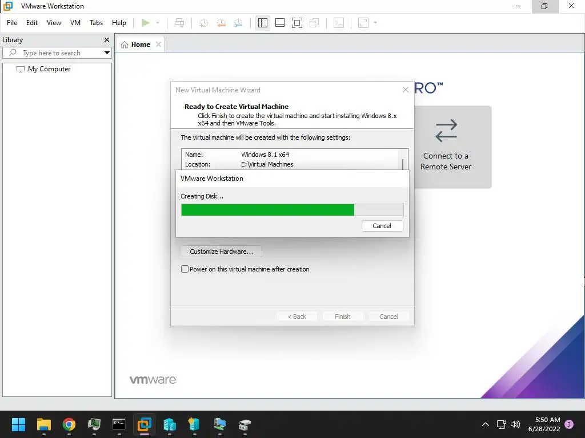Click the Send Ctrl+Alt+Del toolbar icon
Viewport: 585px width, 438px height.
click(x=179, y=23)
